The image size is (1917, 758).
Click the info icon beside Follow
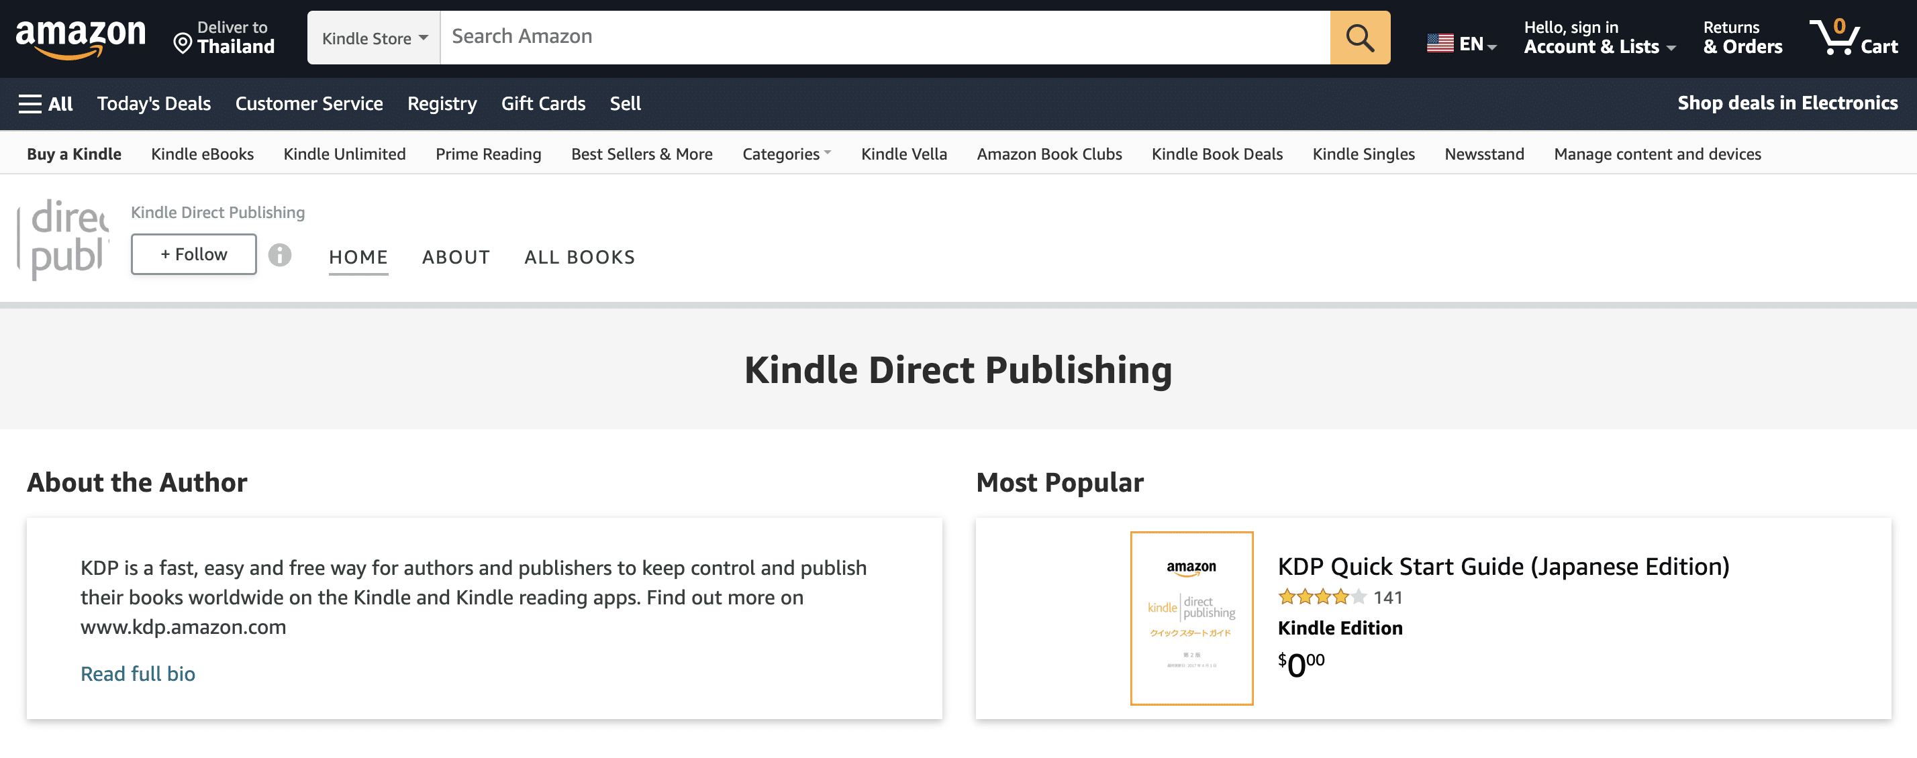[x=280, y=255]
